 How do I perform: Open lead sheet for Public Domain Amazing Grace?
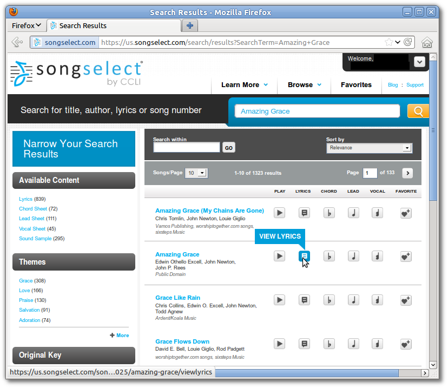[353, 256]
